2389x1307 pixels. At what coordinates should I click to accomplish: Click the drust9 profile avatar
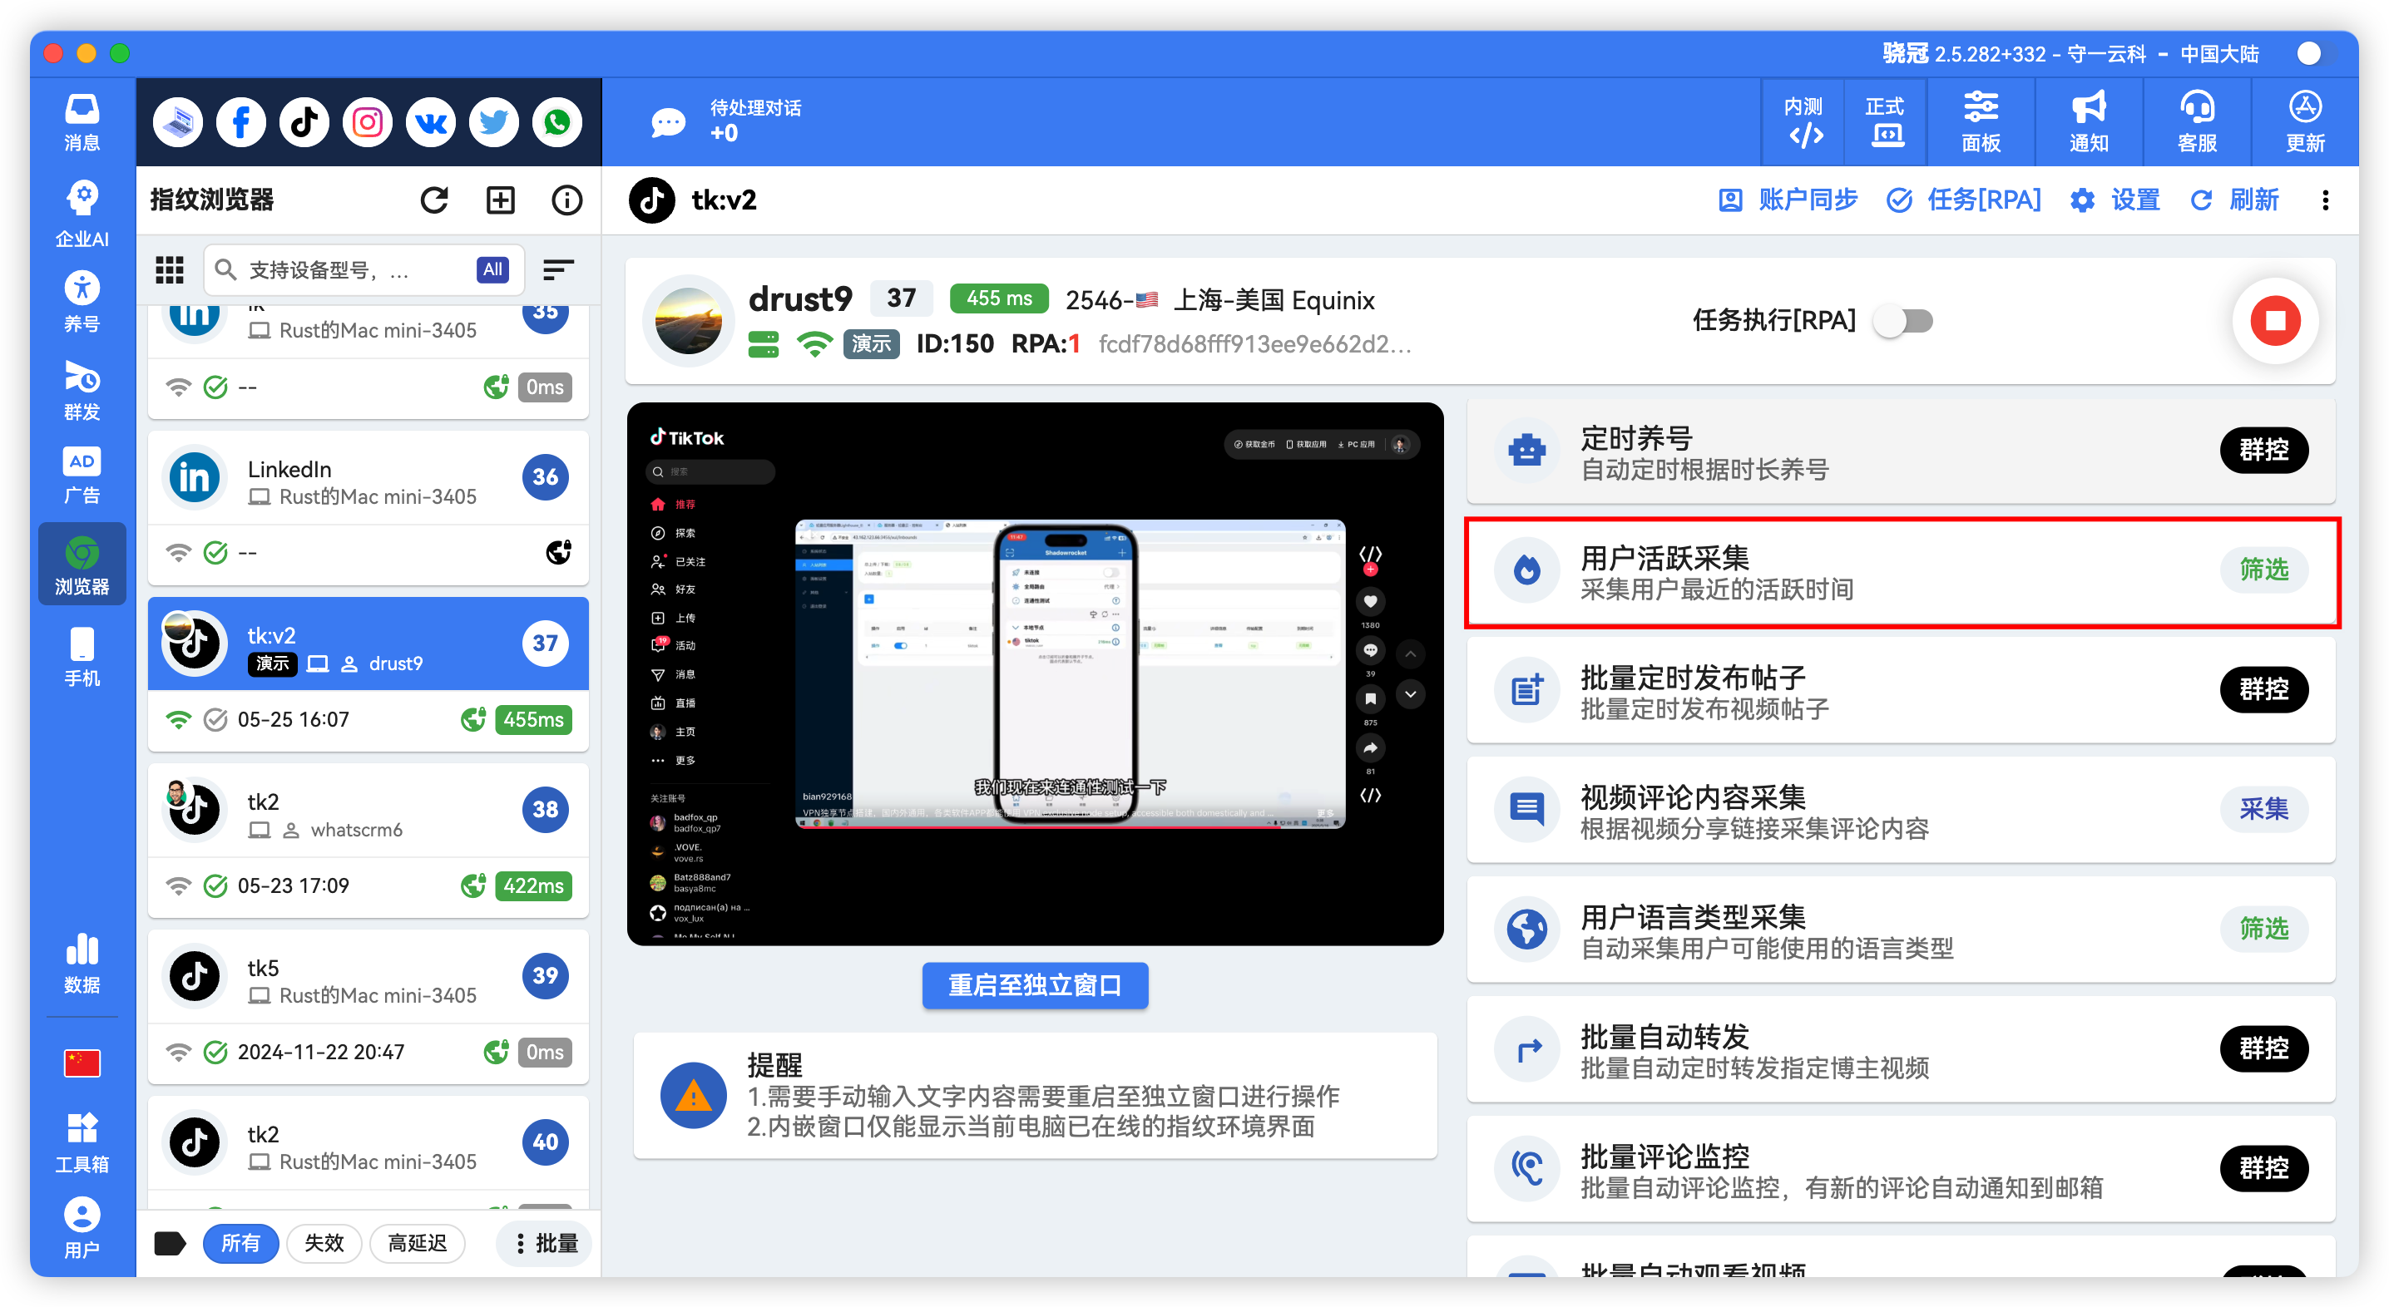click(x=687, y=321)
